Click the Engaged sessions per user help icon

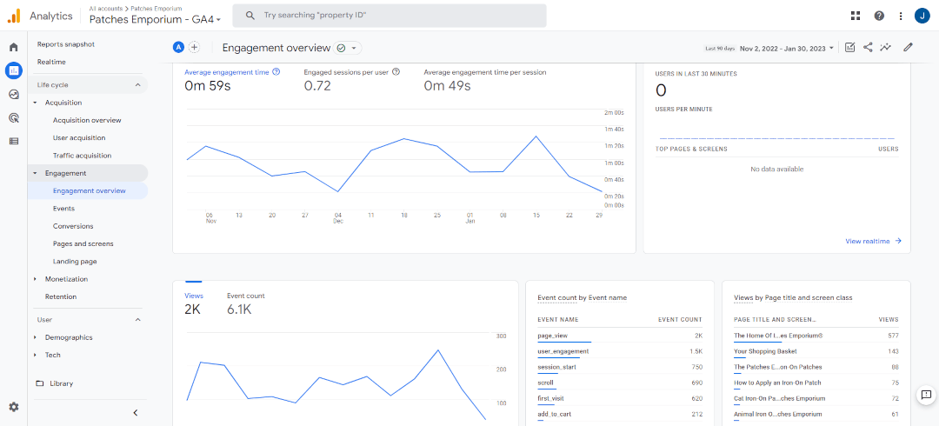pyautogui.click(x=396, y=72)
